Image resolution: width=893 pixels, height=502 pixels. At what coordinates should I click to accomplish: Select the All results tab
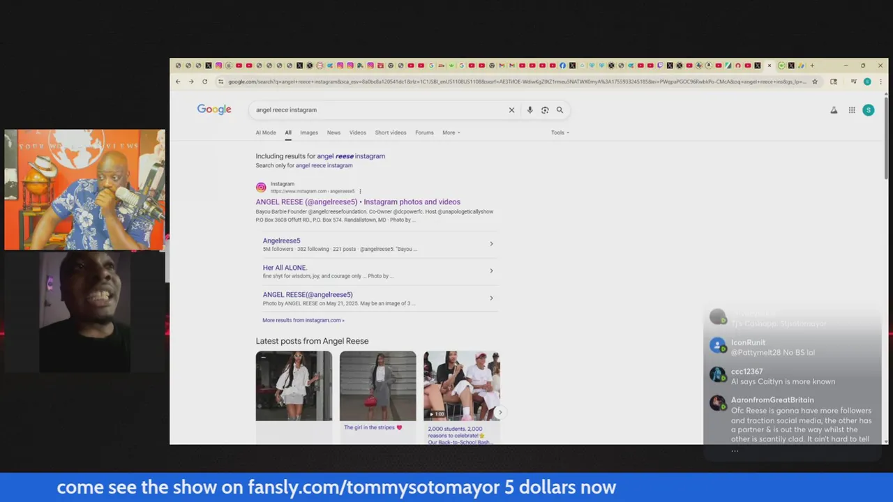click(288, 132)
